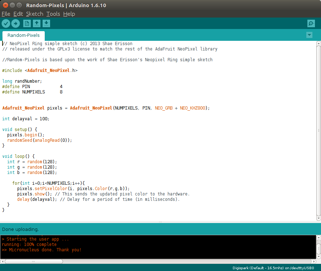The image size is (321, 271).
Task: Open the Sketch menu
Action: point(34,14)
